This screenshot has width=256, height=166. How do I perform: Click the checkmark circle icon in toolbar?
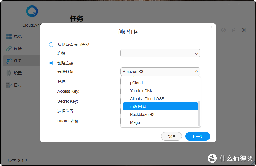click(x=223, y=30)
